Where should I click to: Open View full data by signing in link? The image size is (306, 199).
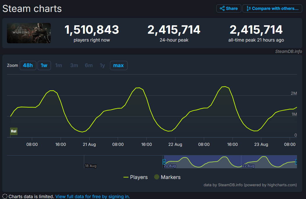[x=93, y=196]
